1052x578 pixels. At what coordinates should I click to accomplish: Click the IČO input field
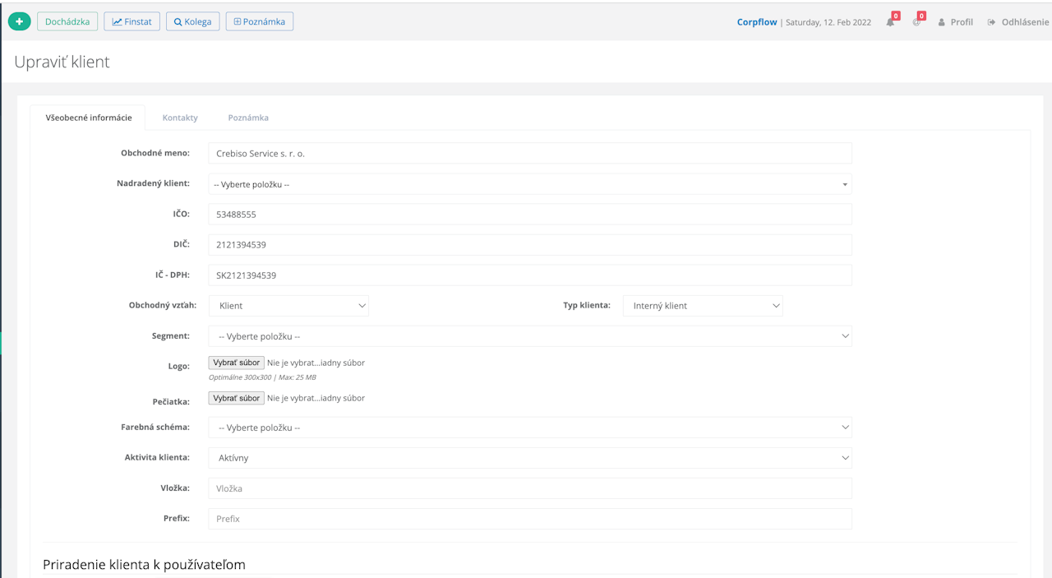[530, 214]
